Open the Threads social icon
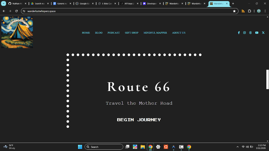 tap(251, 33)
